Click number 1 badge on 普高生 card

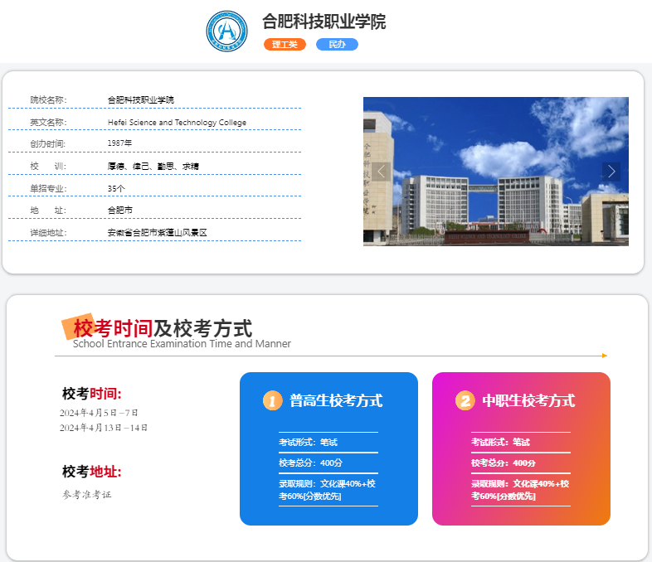tap(272, 401)
